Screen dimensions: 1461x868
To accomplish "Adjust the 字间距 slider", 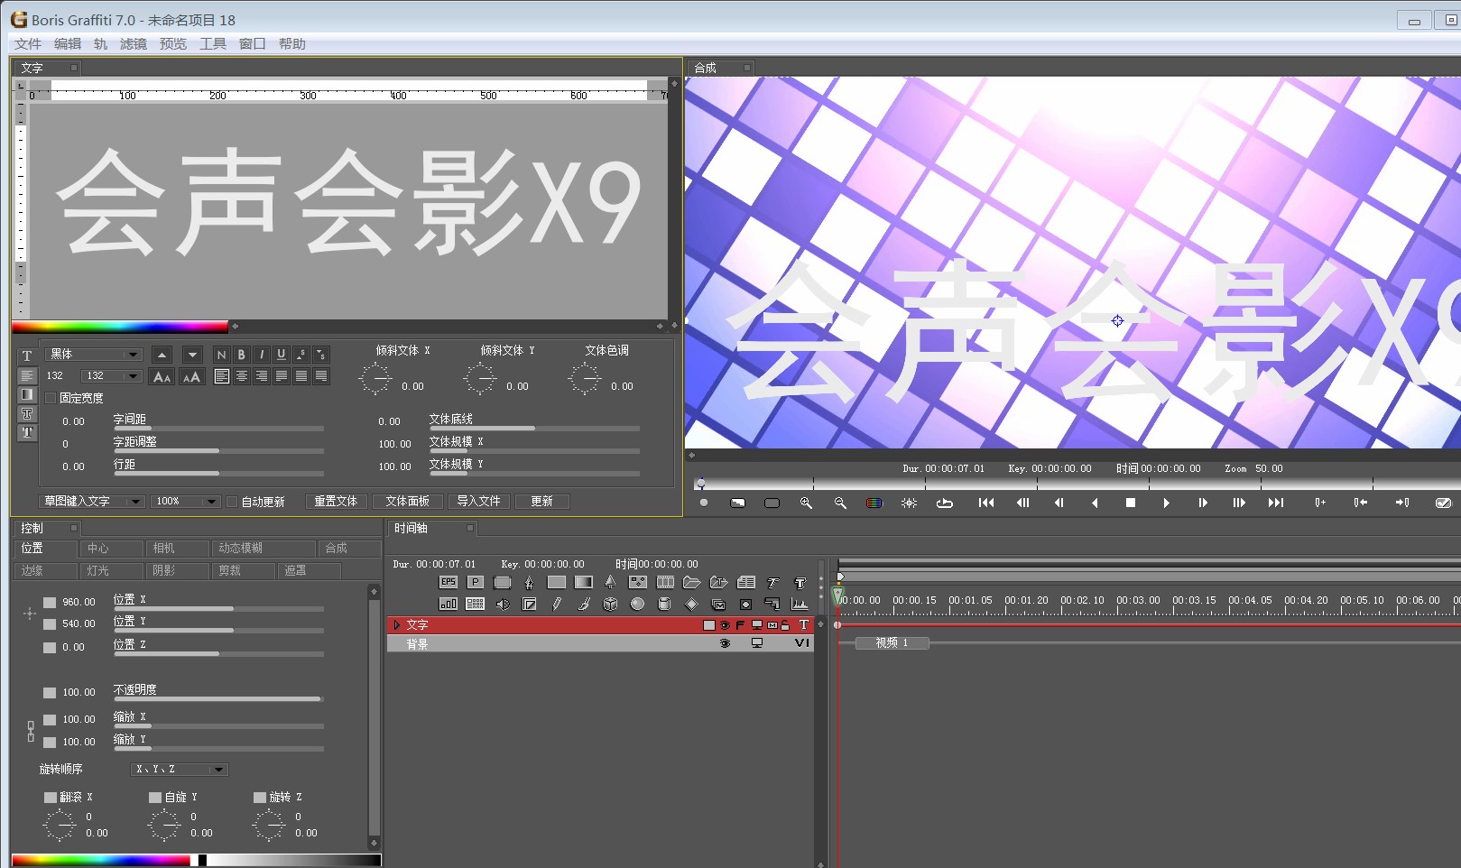I will (218, 429).
